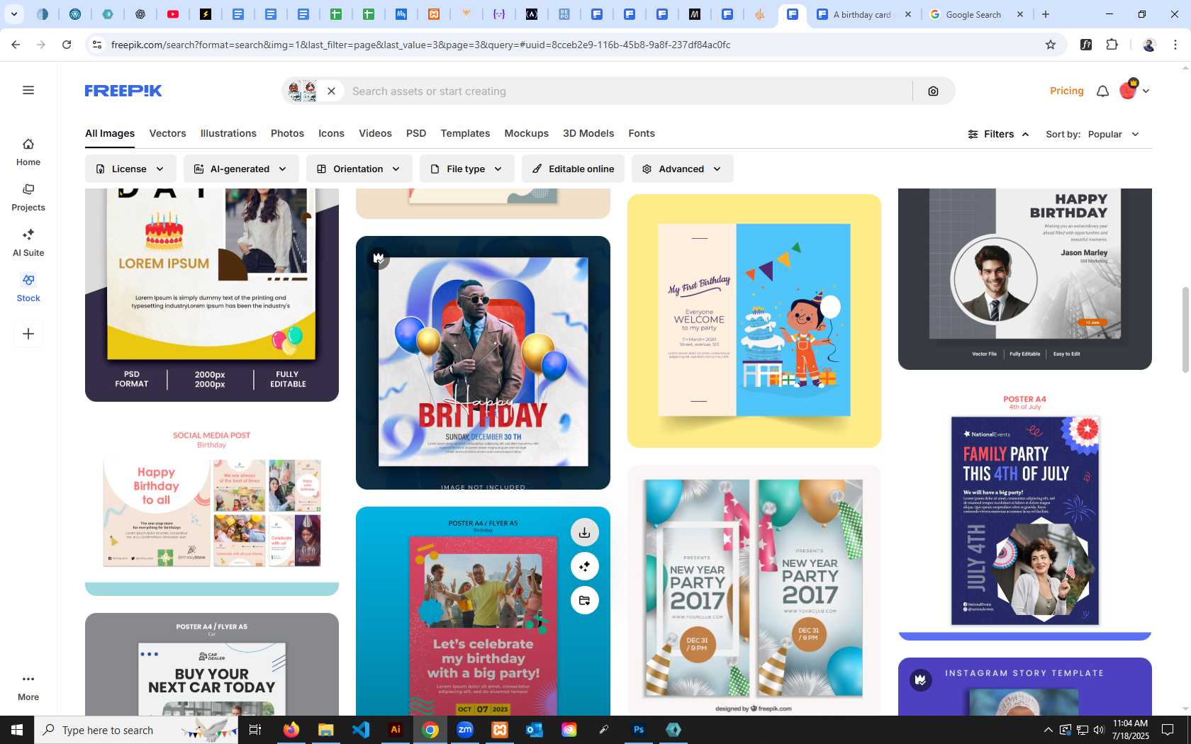1191x744 pixels.
Task: Open notifications bell
Action: click(1102, 91)
